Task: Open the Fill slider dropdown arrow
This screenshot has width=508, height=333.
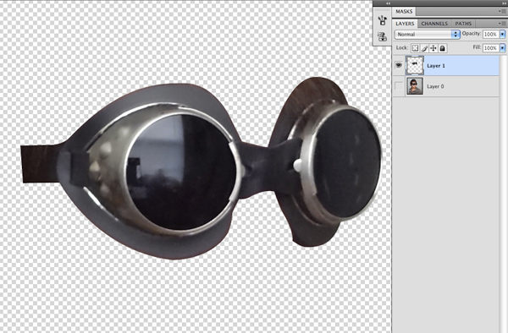Action: 502,48
